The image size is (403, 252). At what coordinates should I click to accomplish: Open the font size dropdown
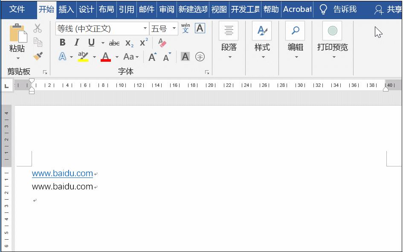(x=174, y=28)
